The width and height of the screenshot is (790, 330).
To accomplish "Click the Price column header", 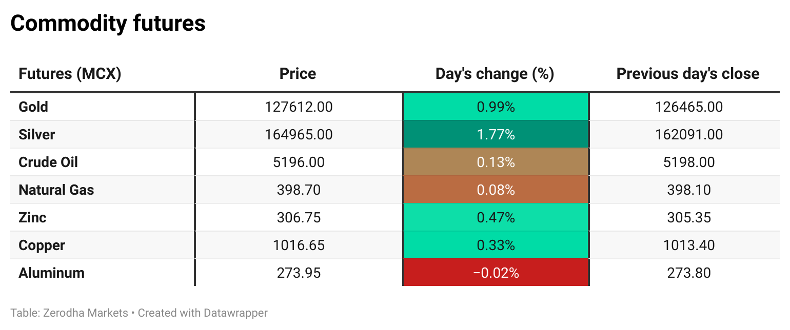I will 298,74.
